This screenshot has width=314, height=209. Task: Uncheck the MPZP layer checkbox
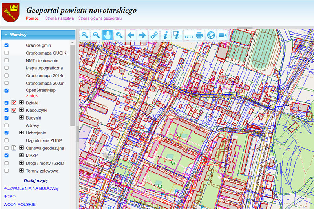pos(6,155)
